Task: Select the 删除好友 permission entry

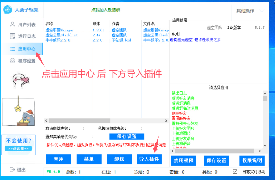Action: tap(179, 113)
